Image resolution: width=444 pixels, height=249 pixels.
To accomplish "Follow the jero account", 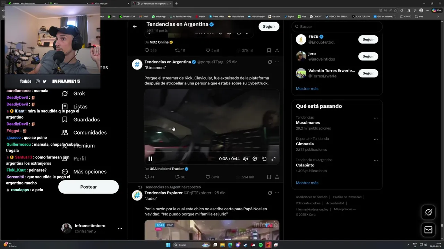I will 368,56.
